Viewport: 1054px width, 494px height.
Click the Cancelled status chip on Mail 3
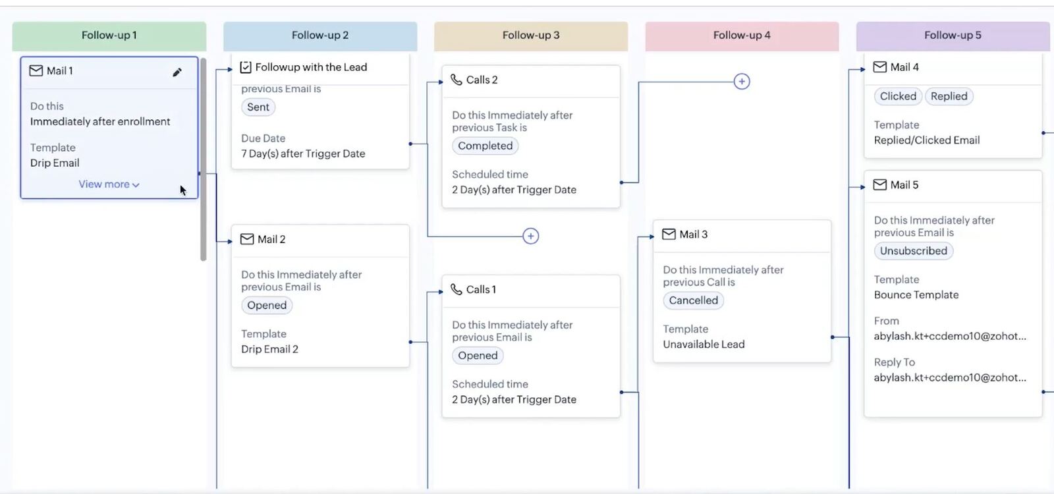[x=694, y=301]
